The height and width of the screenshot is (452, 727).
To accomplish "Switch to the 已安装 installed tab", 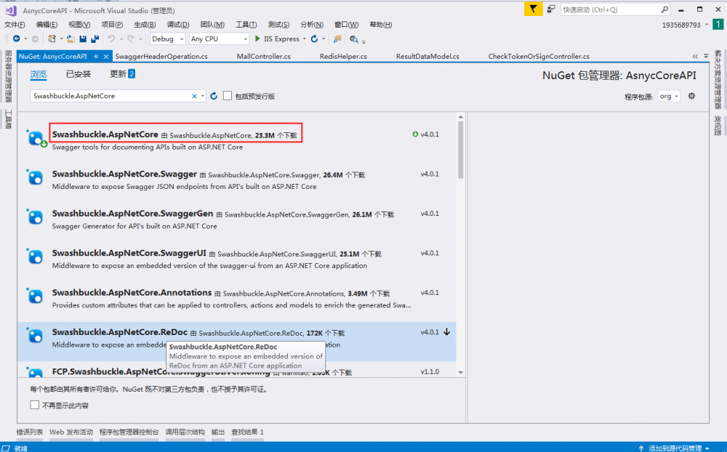I will (79, 74).
